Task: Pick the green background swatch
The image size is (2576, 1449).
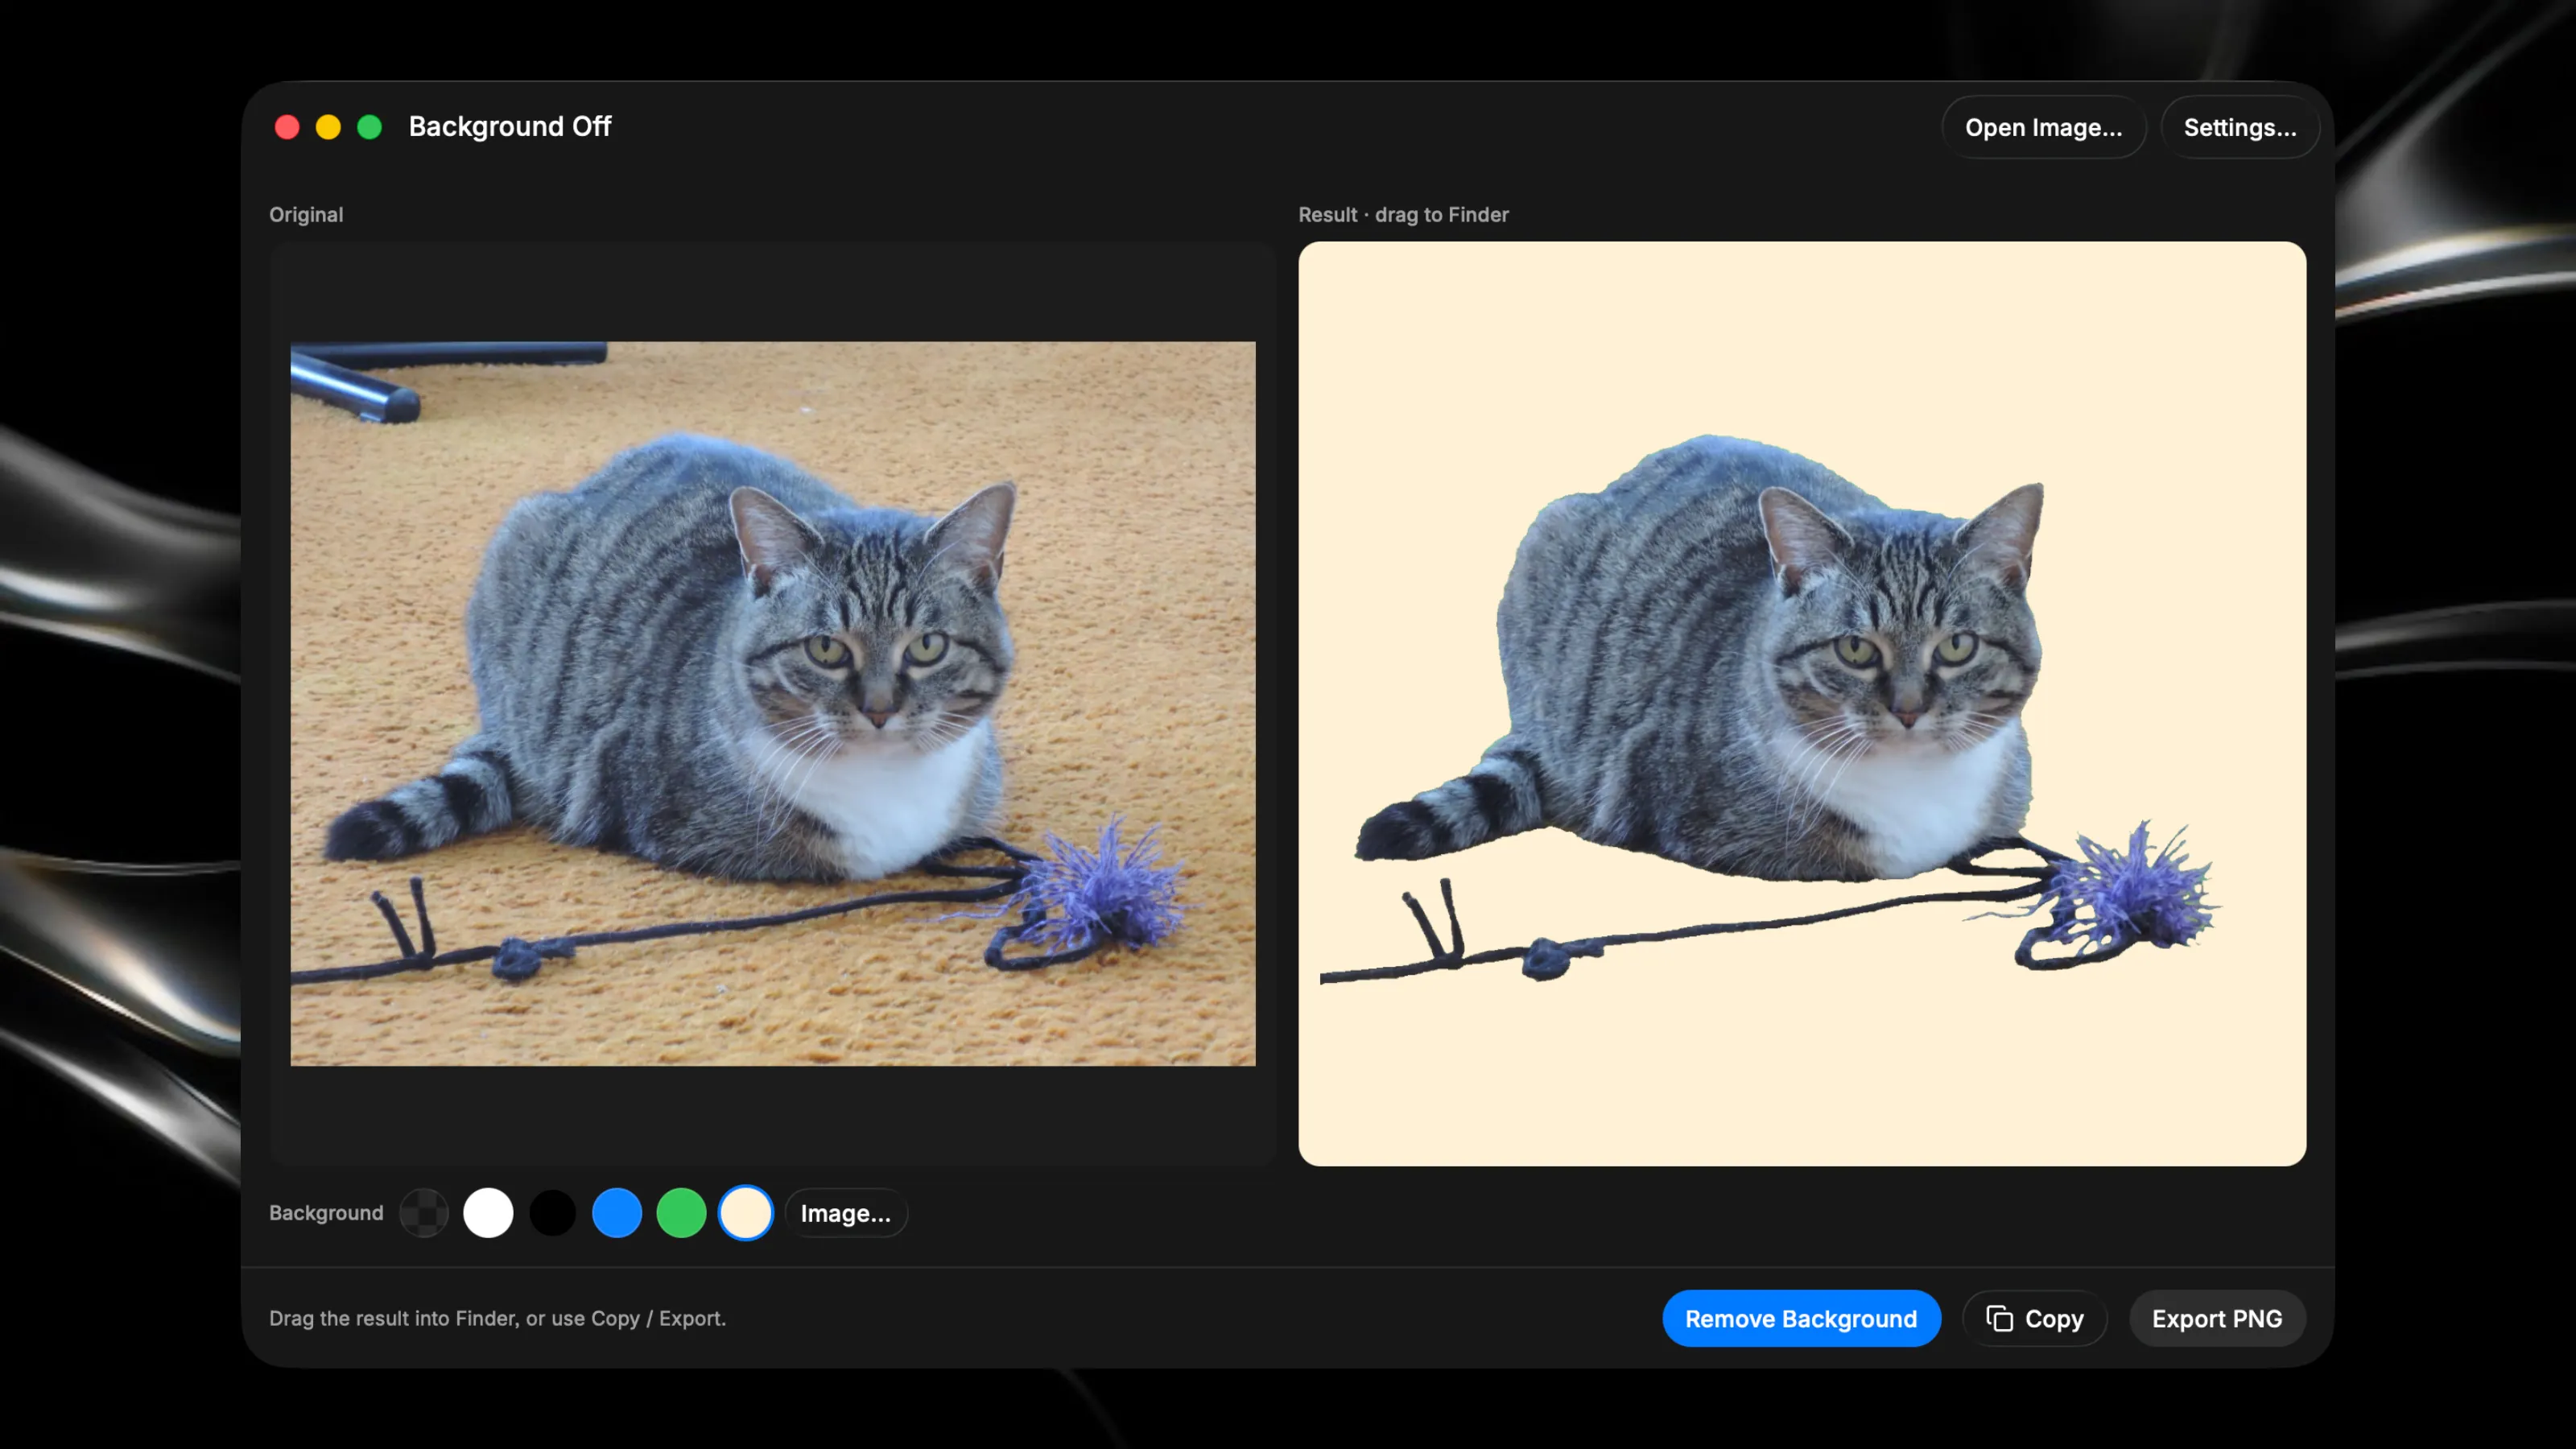Action: (681, 1213)
